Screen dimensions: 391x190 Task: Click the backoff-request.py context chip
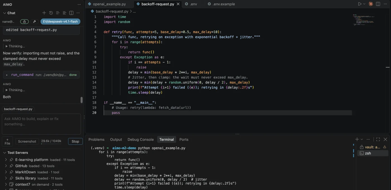(18, 109)
